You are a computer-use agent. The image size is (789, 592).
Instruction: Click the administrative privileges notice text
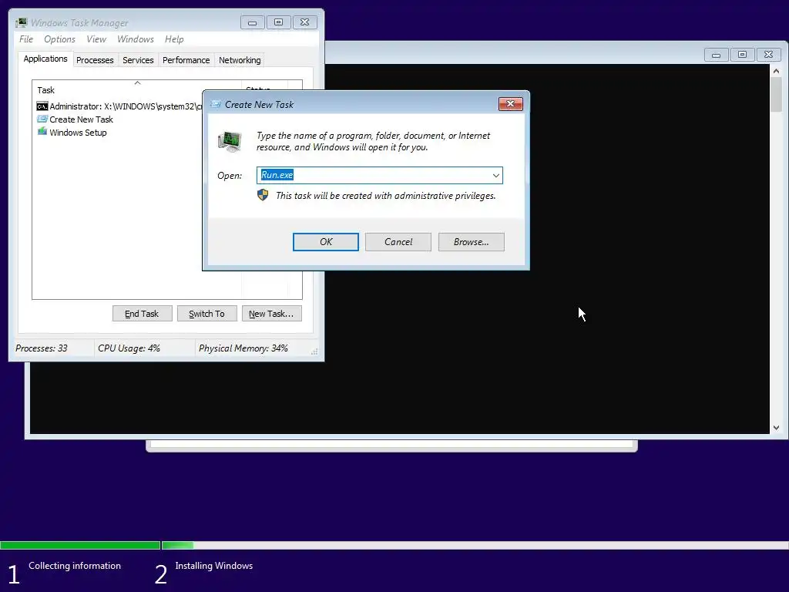385,196
